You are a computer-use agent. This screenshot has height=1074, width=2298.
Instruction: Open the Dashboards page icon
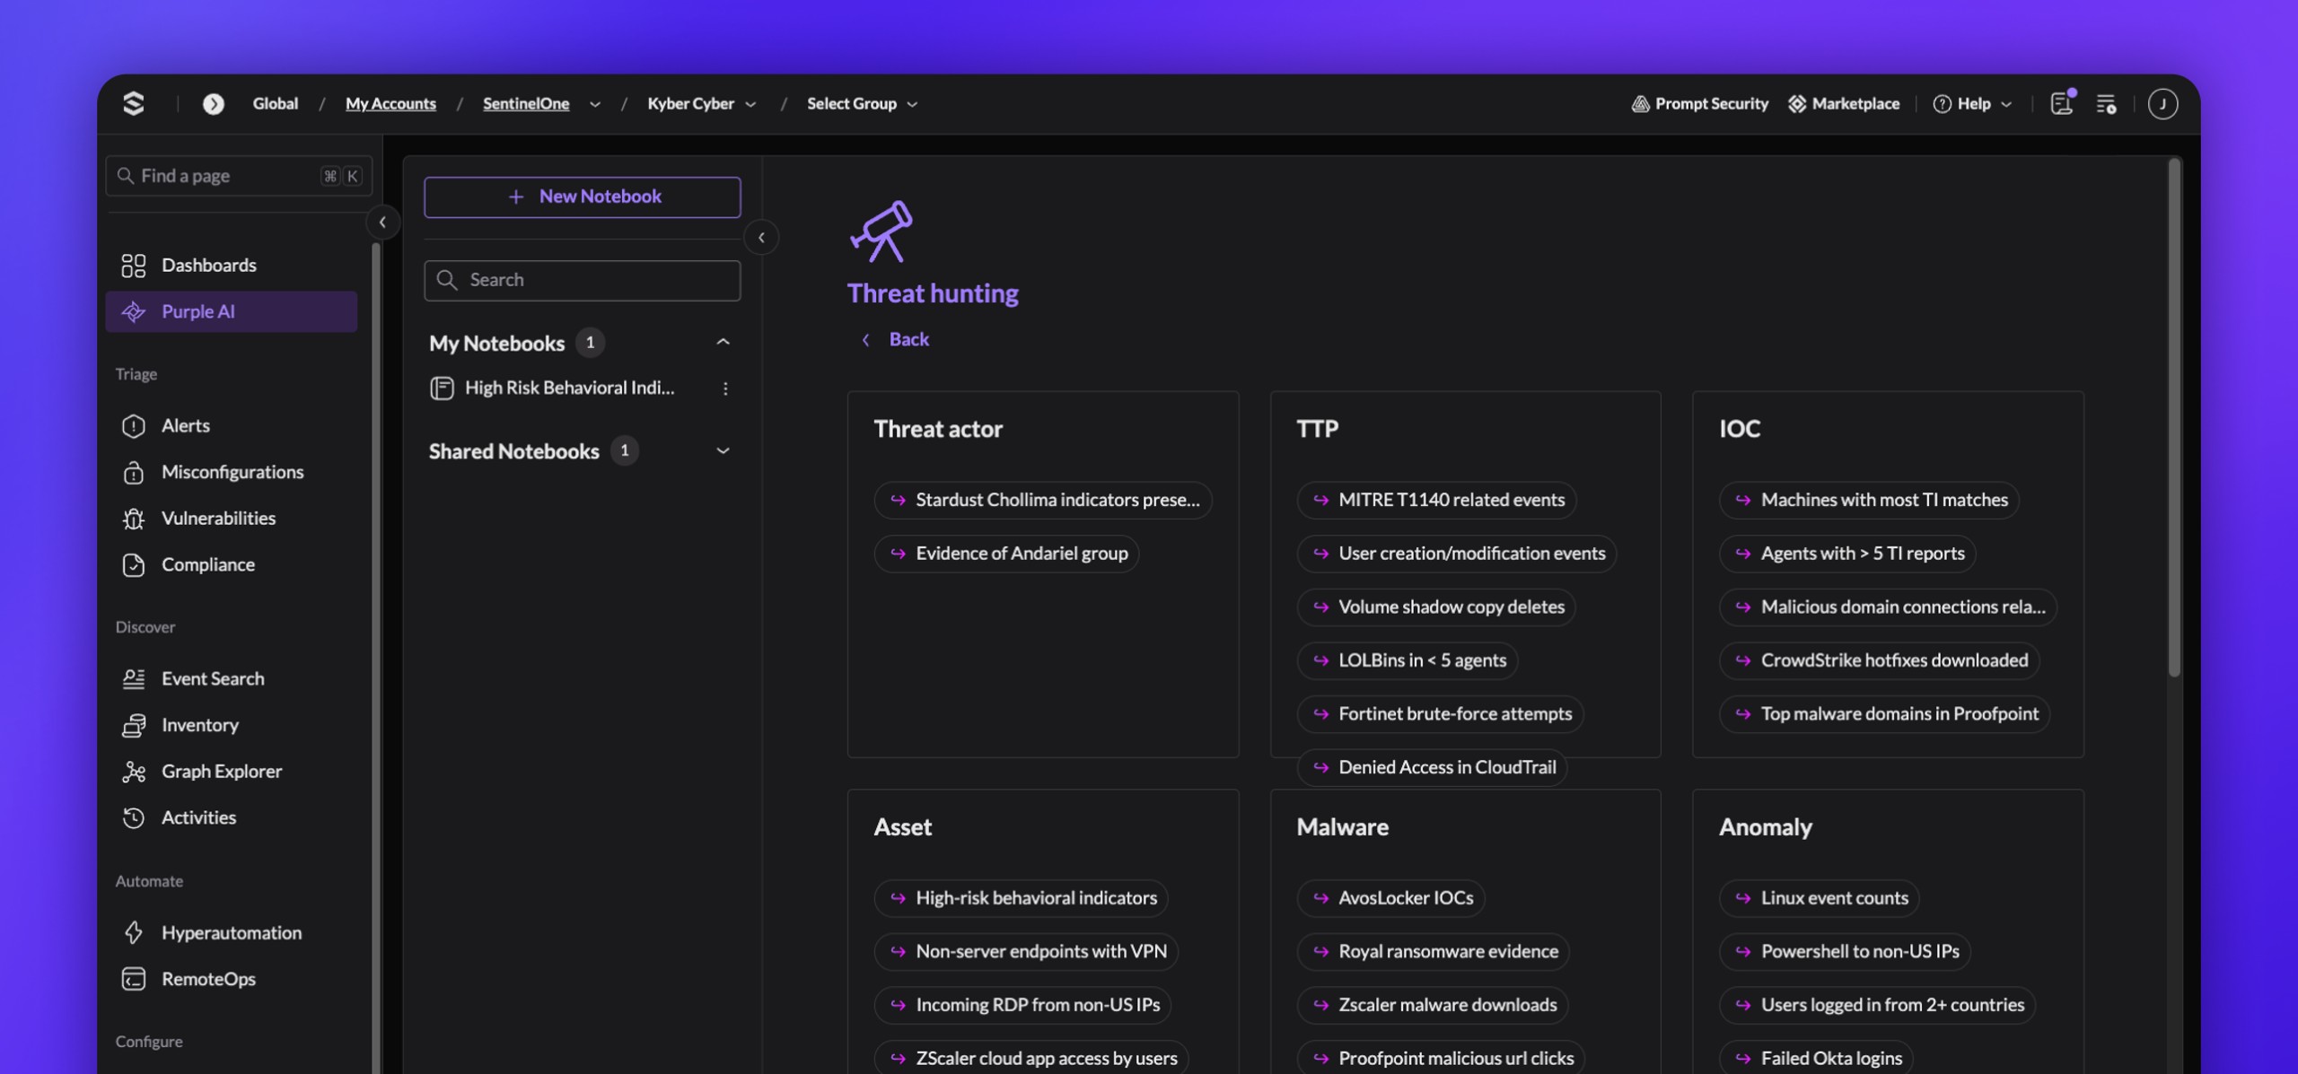coord(133,265)
